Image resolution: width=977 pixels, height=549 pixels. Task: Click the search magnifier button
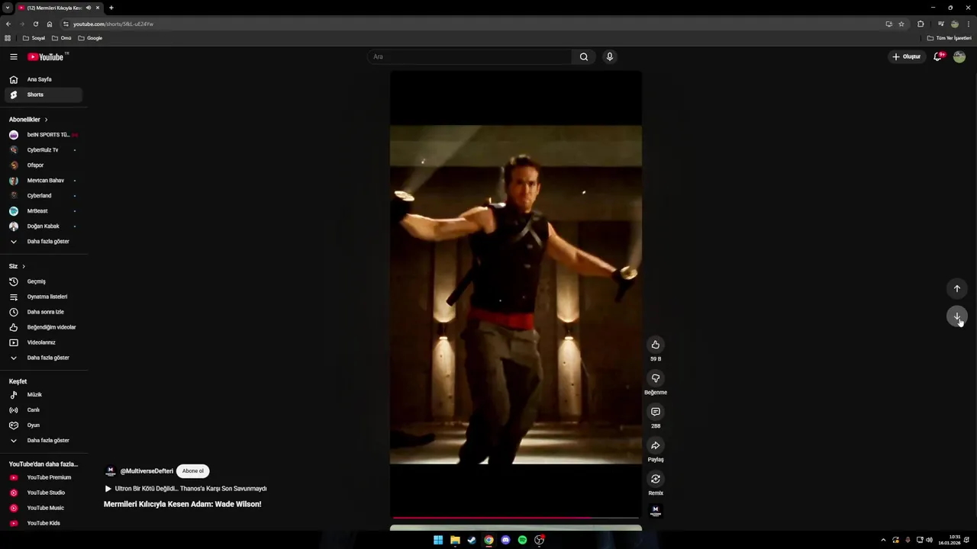584,56
